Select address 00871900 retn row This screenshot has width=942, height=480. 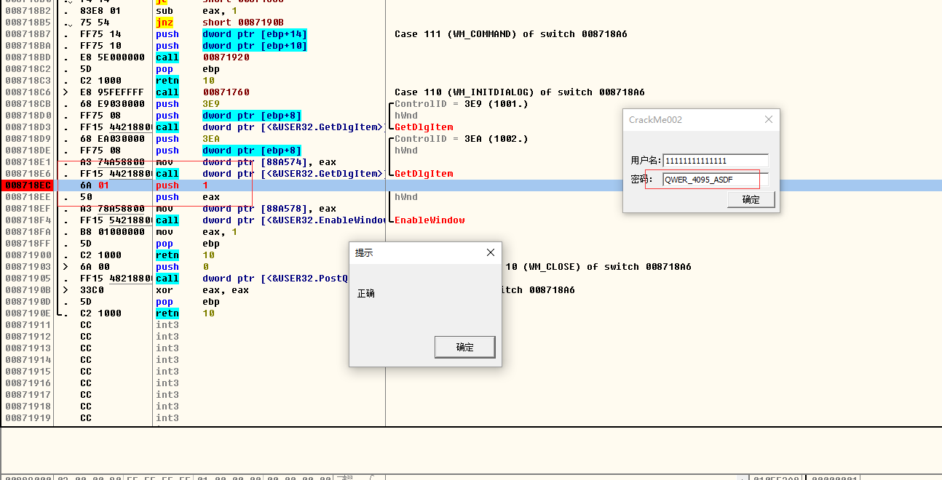[28, 255]
